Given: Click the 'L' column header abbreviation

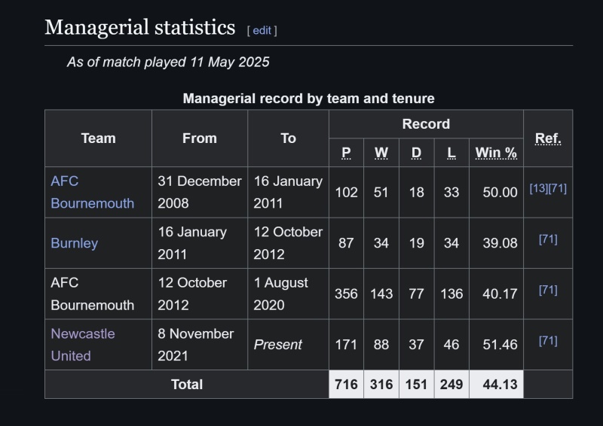Looking at the screenshot, I should pyautogui.click(x=451, y=153).
